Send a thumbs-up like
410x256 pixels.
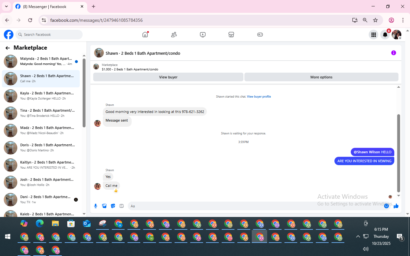tap(396, 206)
